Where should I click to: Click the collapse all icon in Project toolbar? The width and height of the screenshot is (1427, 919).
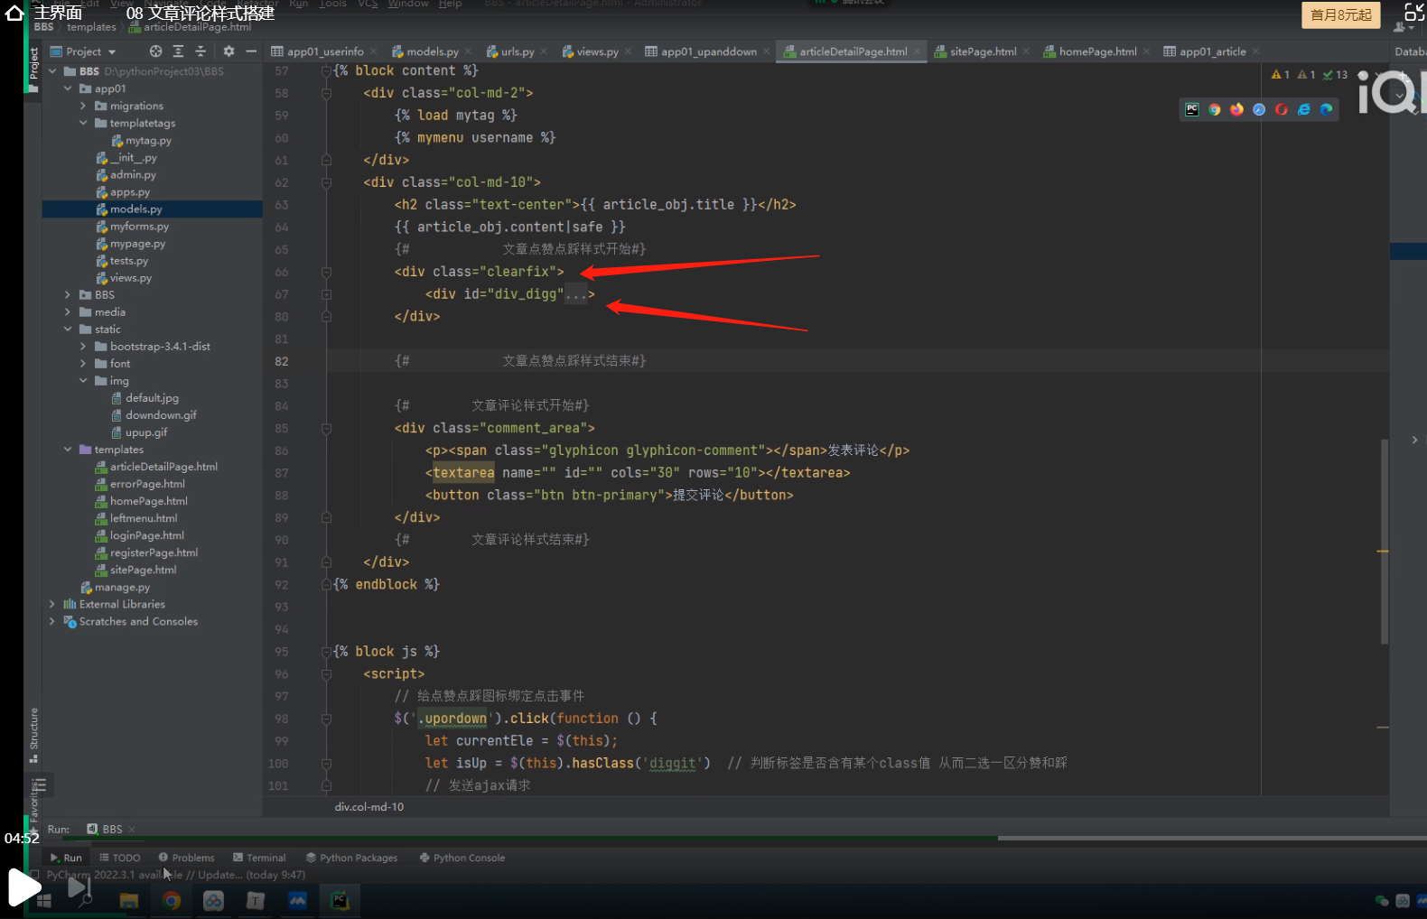201,51
